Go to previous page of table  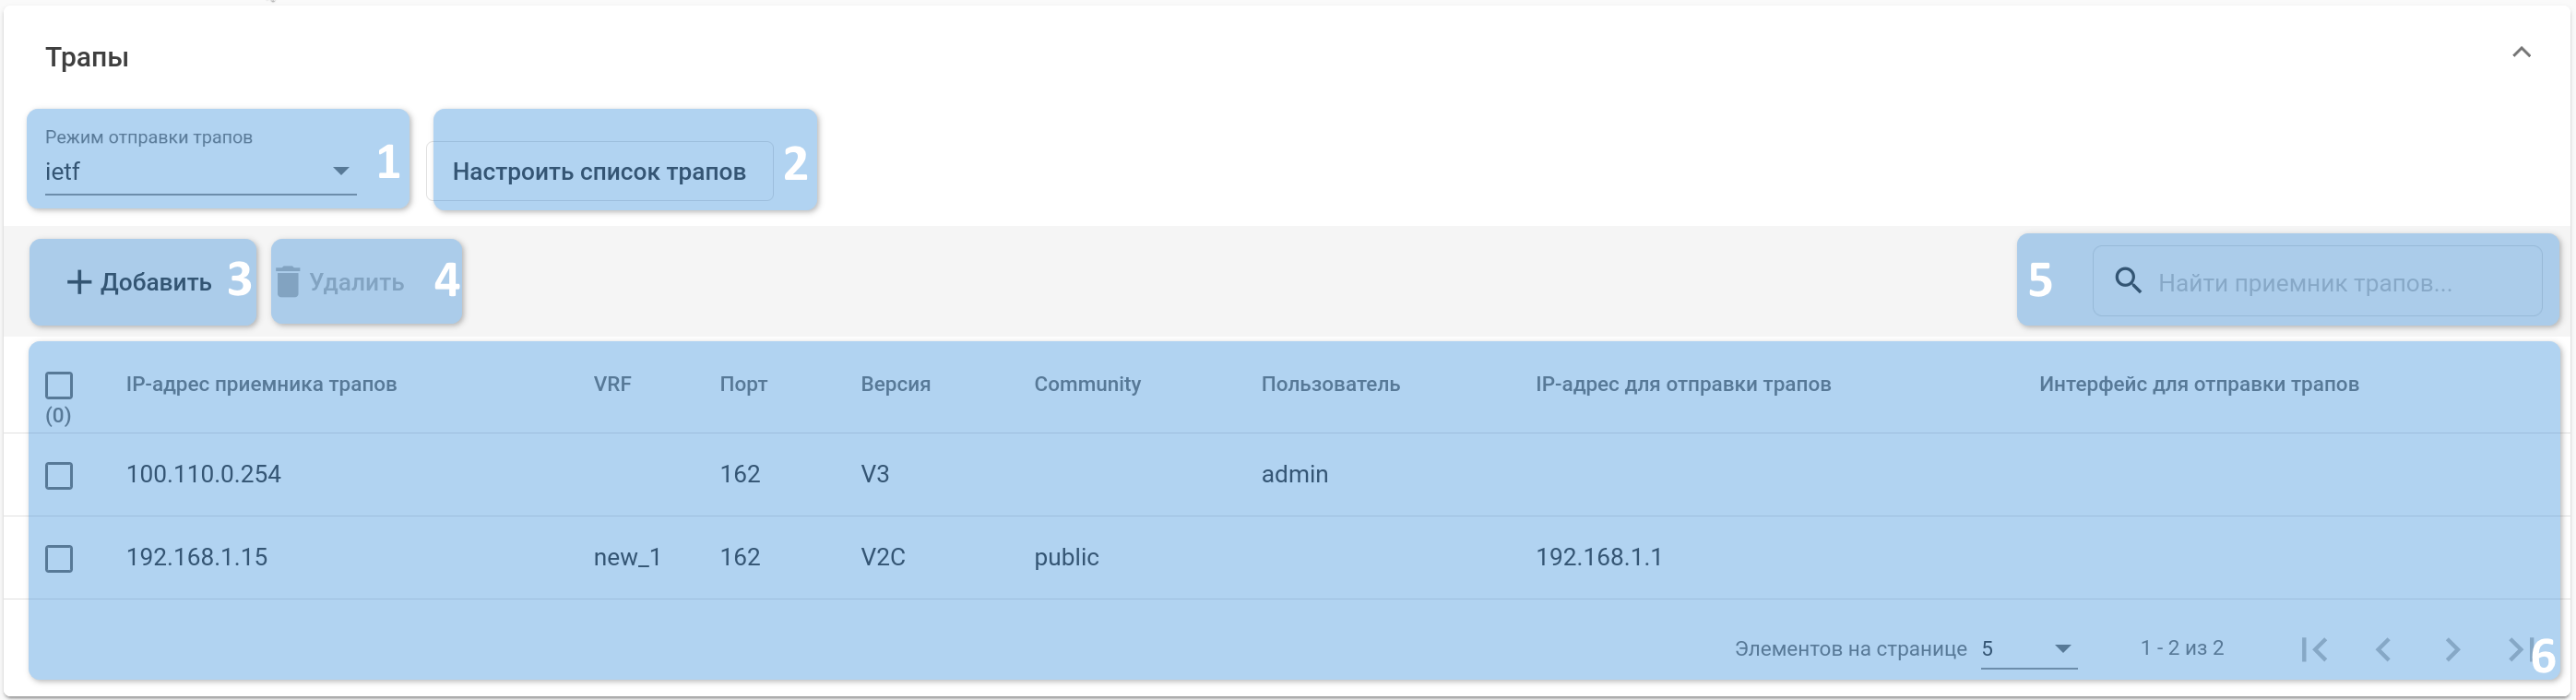[x=2383, y=650]
